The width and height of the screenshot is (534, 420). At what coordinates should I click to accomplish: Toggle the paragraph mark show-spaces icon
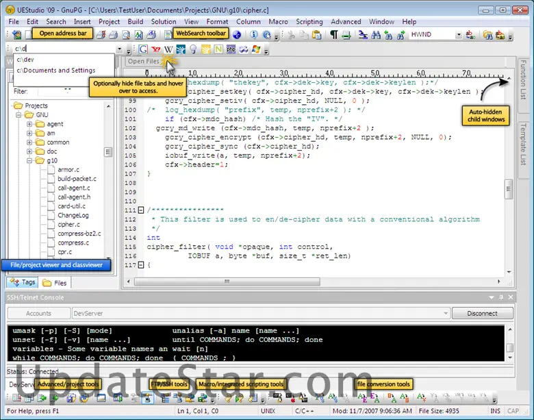[x=334, y=34]
